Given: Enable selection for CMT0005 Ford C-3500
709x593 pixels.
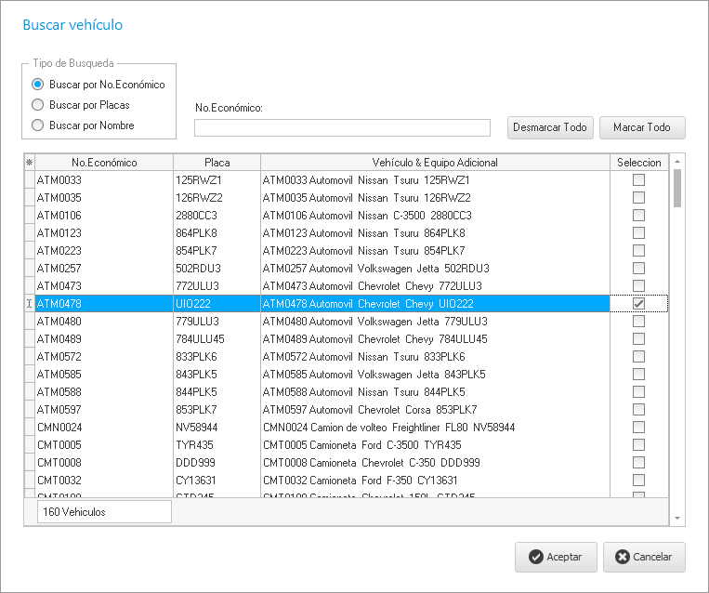Looking at the screenshot, I should coord(638,445).
